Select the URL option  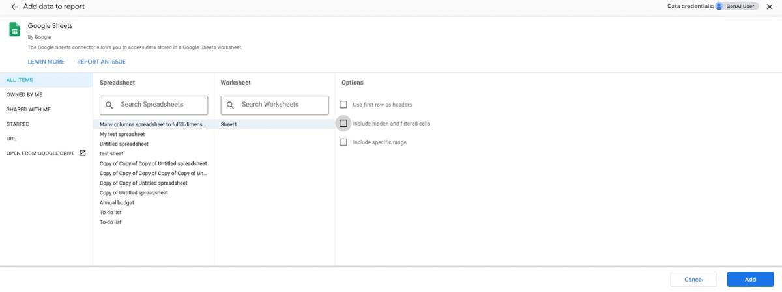pyautogui.click(x=12, y=139)
